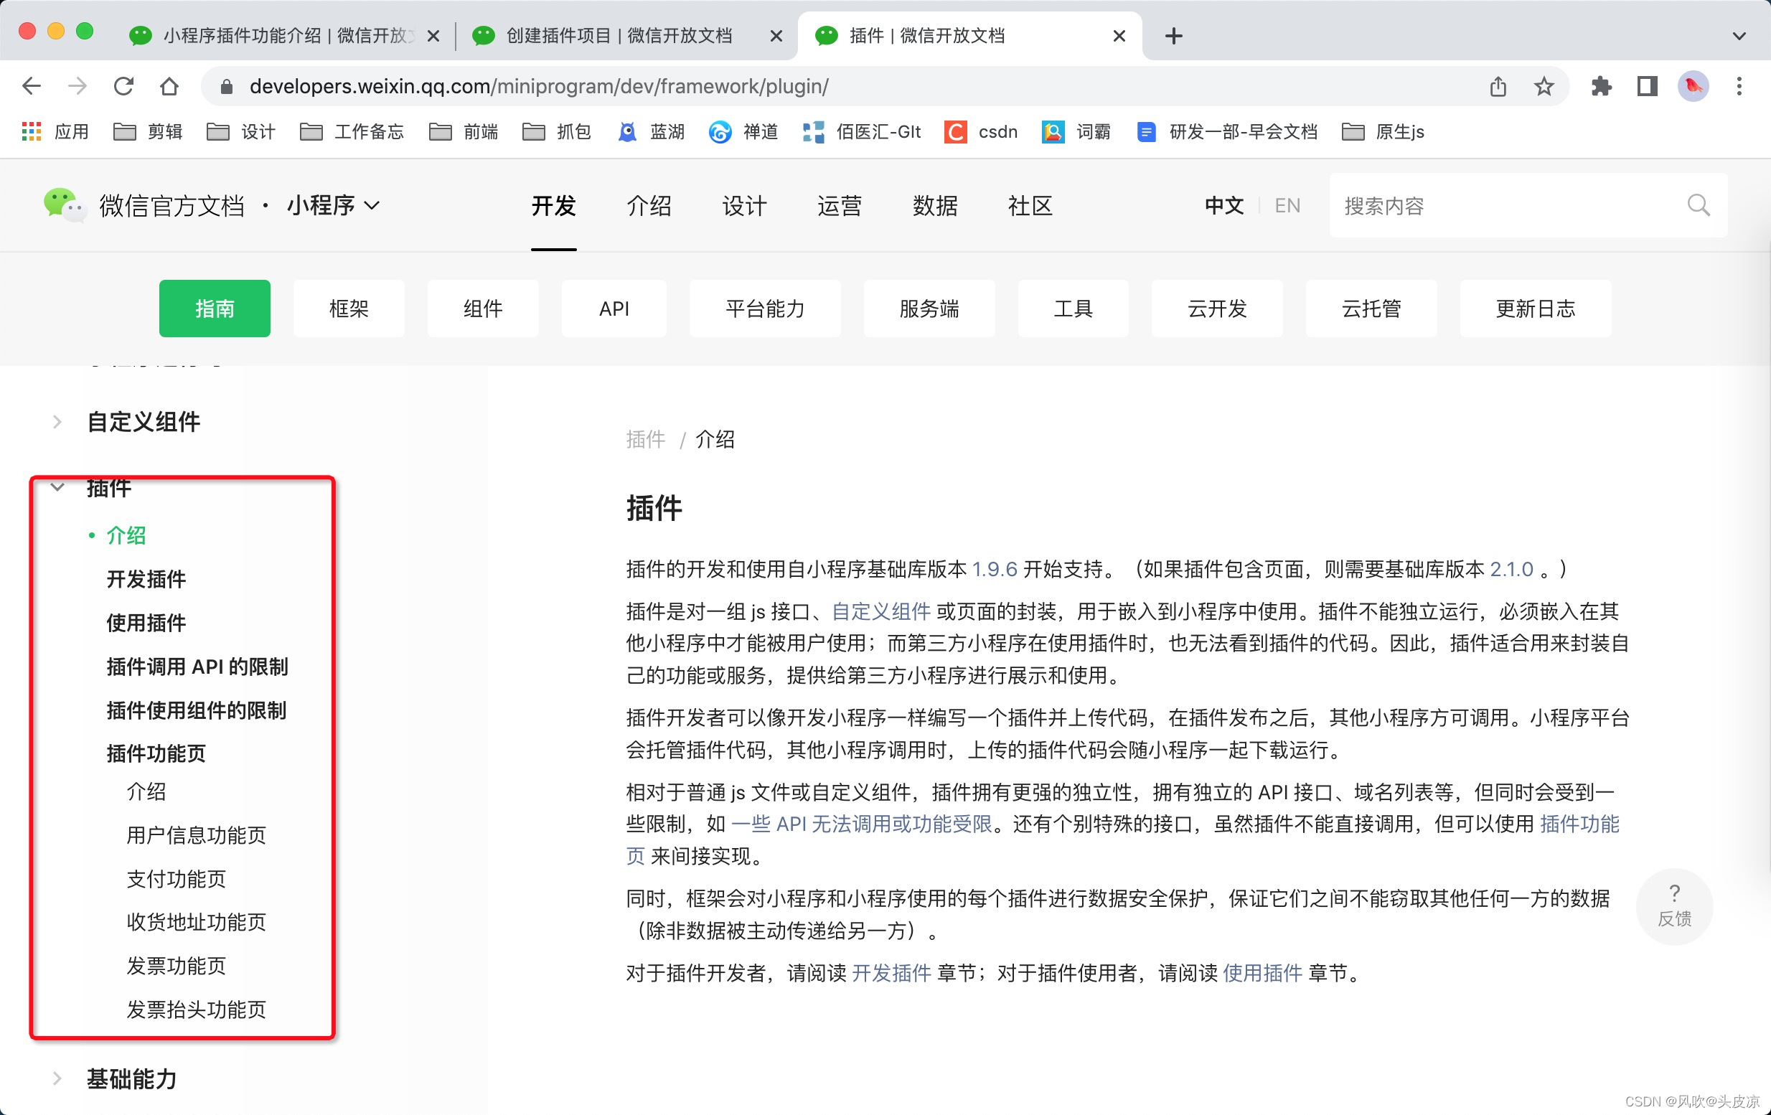Close the 插件 | 微信开放文档 tab
Viewport: 1771px width, 1115px height.
point(1119,36)
